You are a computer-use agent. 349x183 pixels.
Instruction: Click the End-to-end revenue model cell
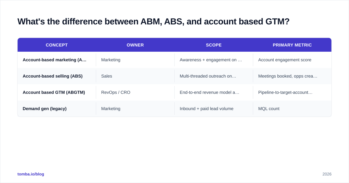point(214,92)
